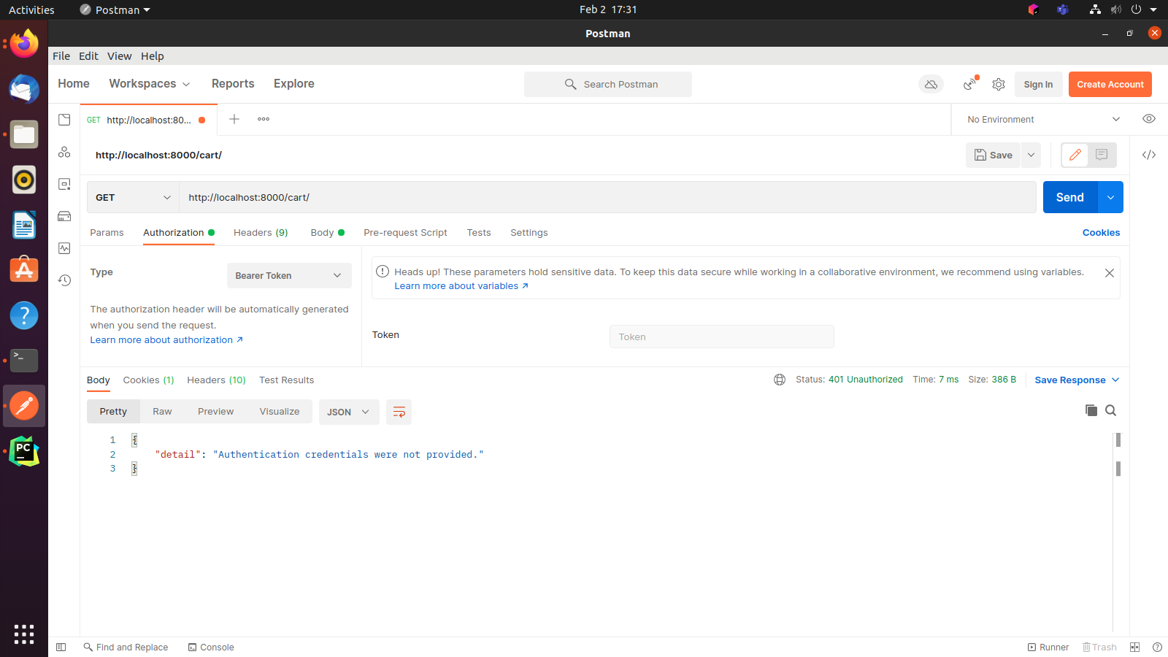Open the response search magnifier

coord(1110,410)
